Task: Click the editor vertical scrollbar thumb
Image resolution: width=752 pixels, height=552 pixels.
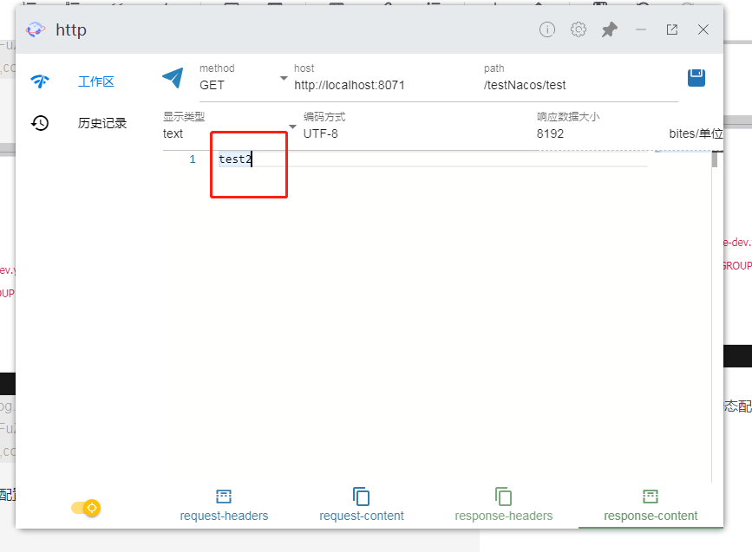Action: (x=715, y=159)
